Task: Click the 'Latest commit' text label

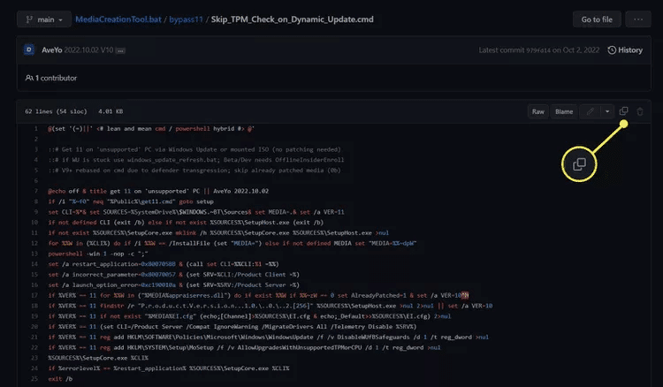Action: tap(501, 49)
